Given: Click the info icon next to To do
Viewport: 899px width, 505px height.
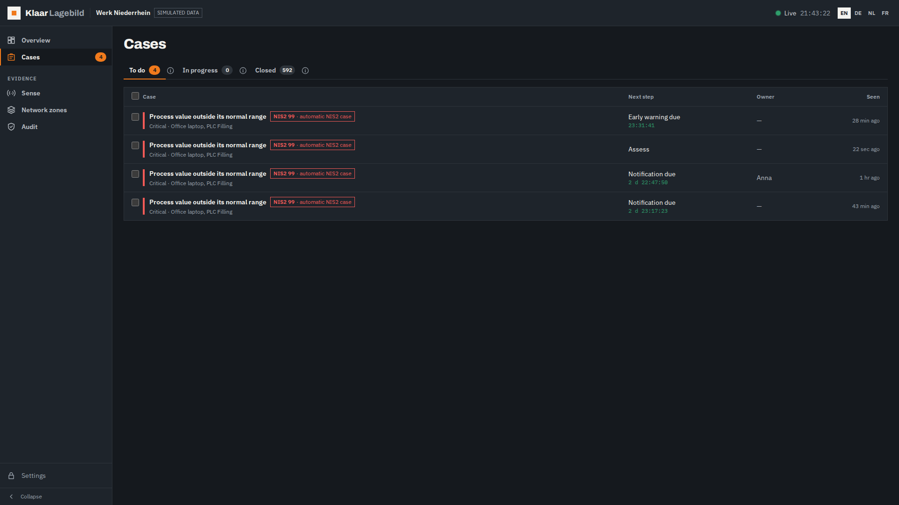Looking at the screenshot, I should pos(170,71).
